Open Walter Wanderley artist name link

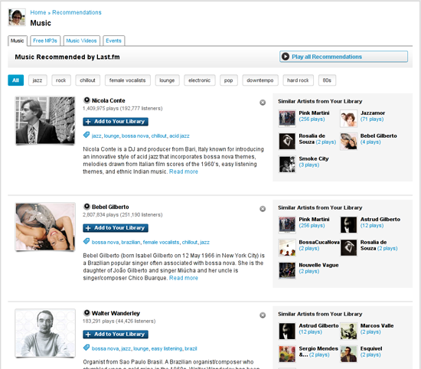point(116,313)
